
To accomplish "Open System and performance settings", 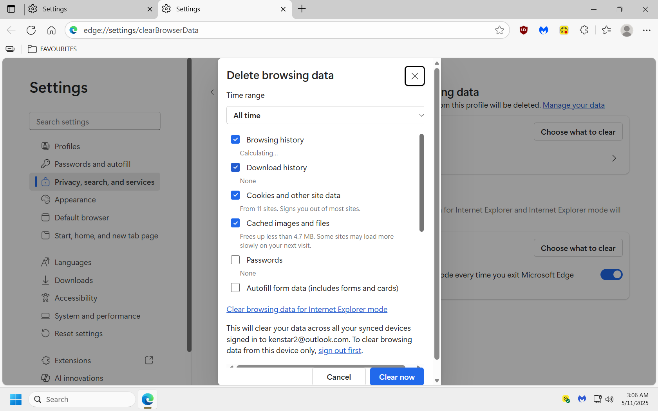I will point(95,316).
